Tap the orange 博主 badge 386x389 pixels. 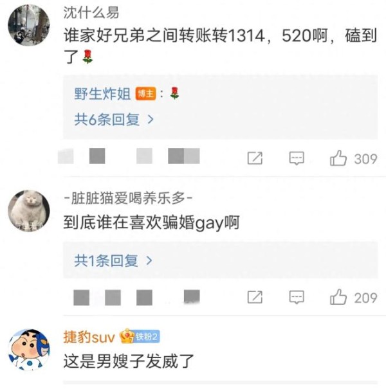click(x=145, y=94)
